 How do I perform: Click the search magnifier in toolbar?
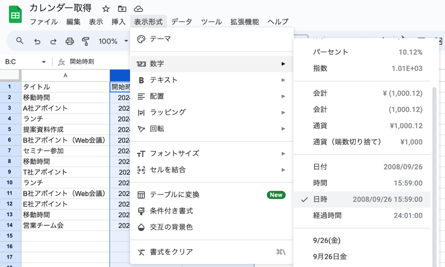pos(20,41)
